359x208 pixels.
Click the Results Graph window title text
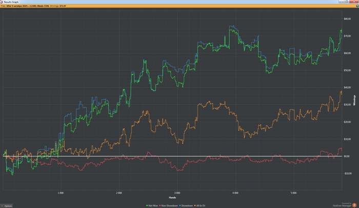11,2
